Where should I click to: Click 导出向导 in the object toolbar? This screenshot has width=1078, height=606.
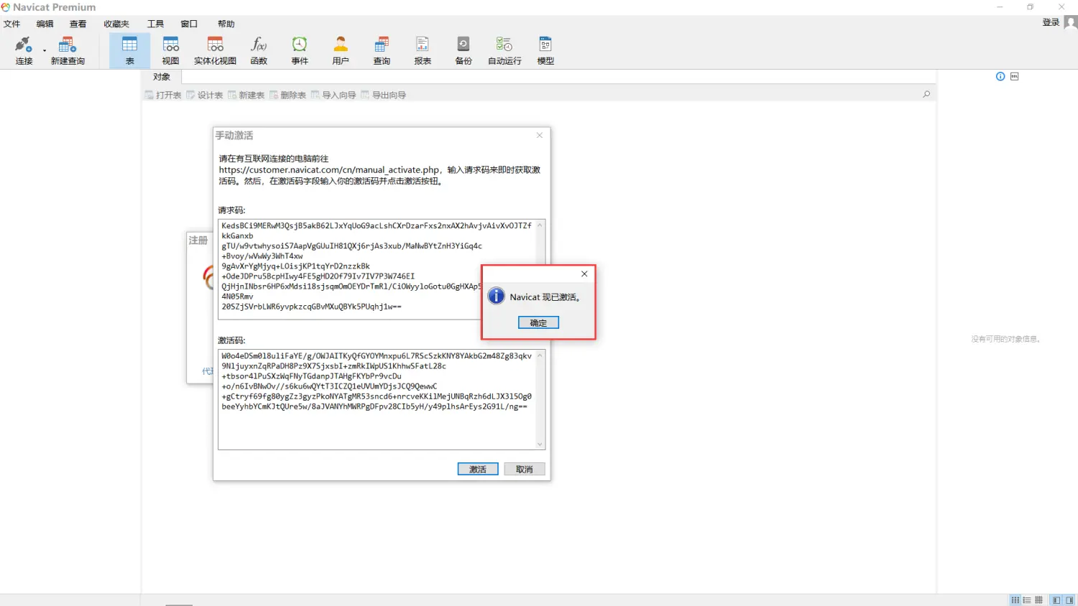click(x=384, y=95)
